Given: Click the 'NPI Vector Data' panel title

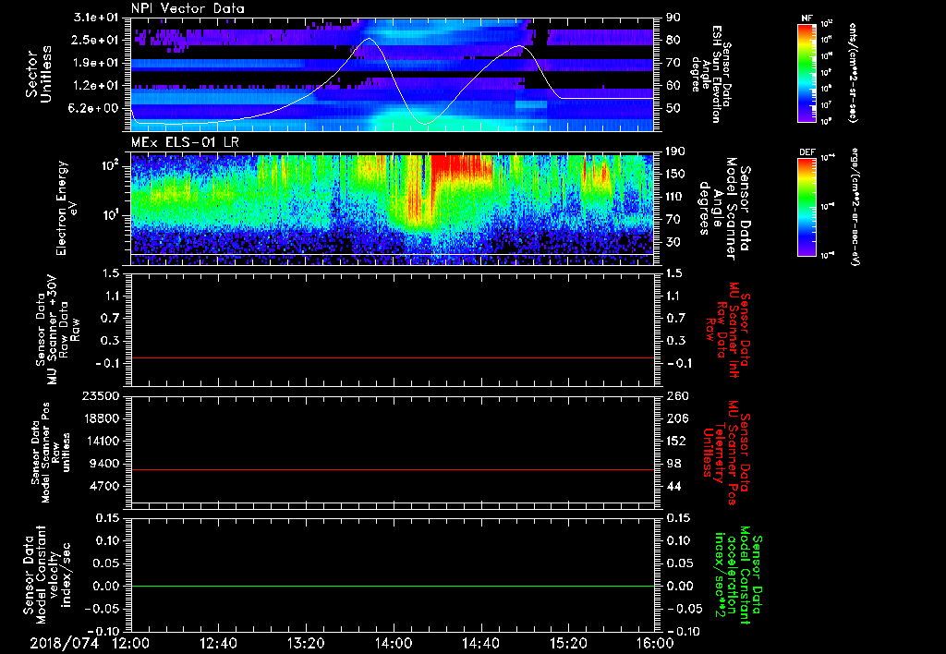Looking at the screenshot, I should (x=188, y=8).
